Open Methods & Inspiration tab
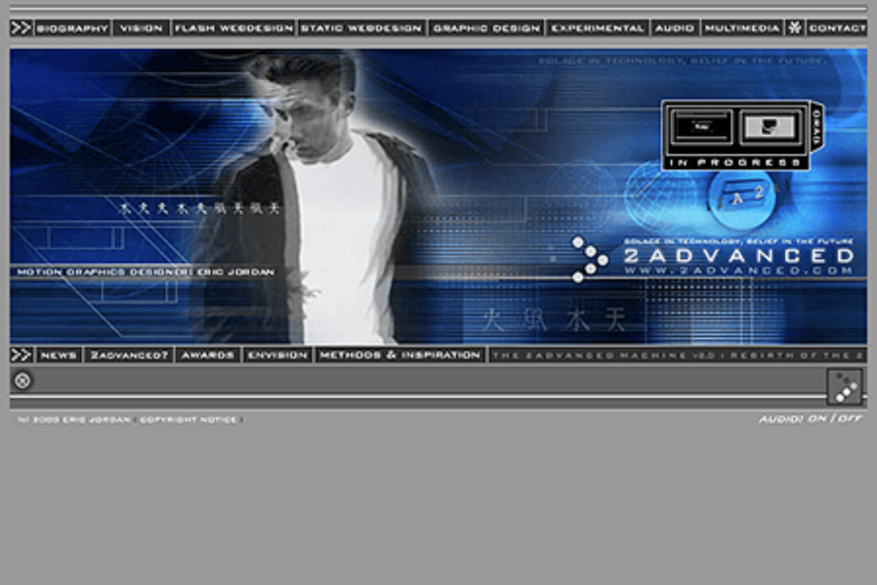 [399, 355]
